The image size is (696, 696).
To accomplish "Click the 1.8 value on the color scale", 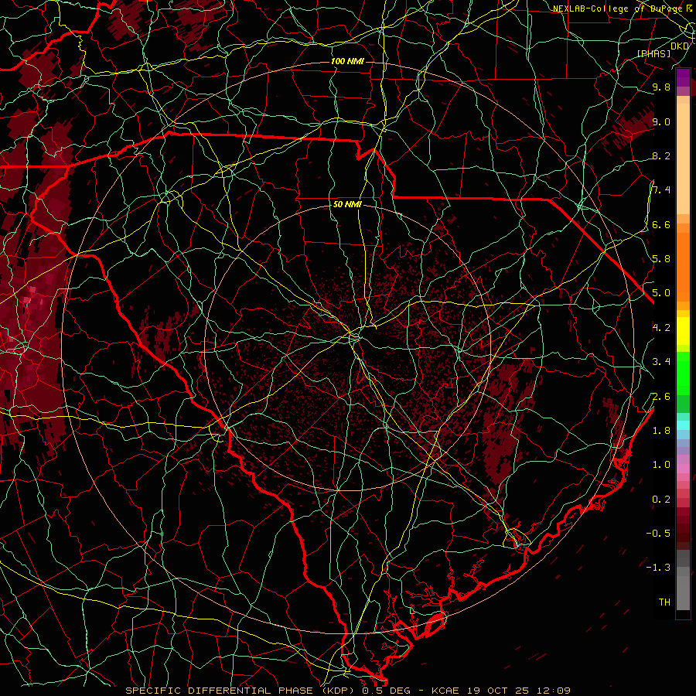I will [x=661, y=431].
